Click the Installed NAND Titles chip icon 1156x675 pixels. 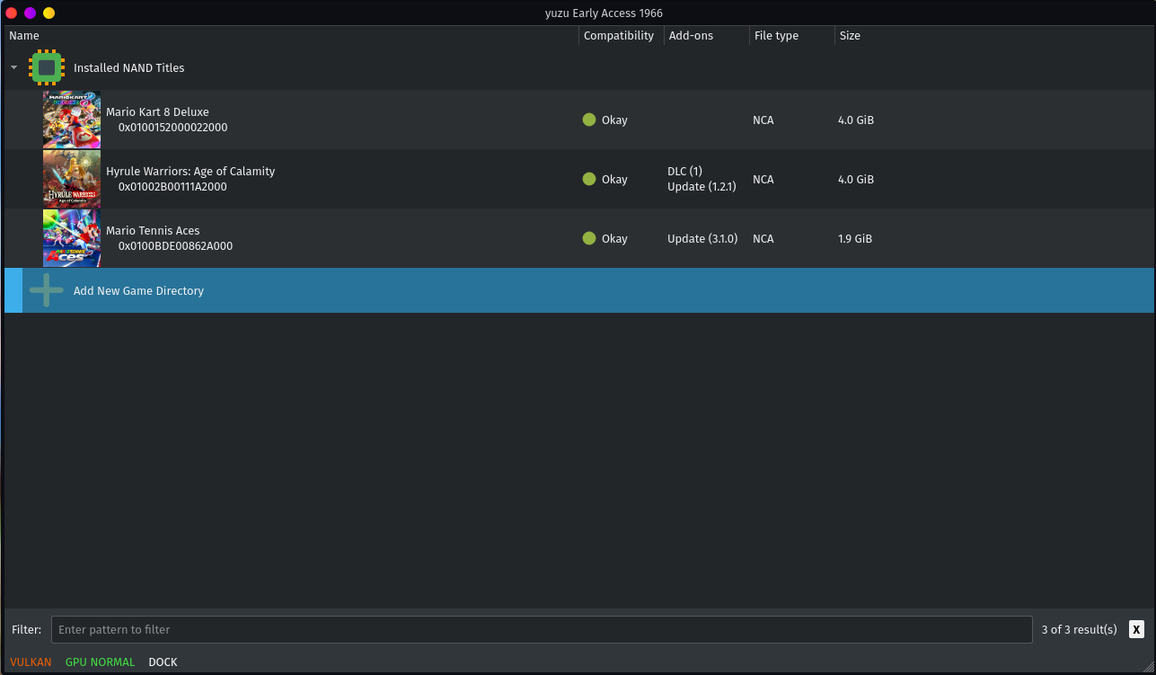pos(47,67)
